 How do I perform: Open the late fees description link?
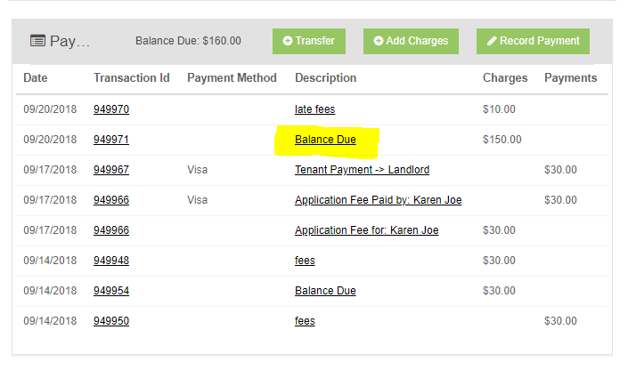point(314,109)
